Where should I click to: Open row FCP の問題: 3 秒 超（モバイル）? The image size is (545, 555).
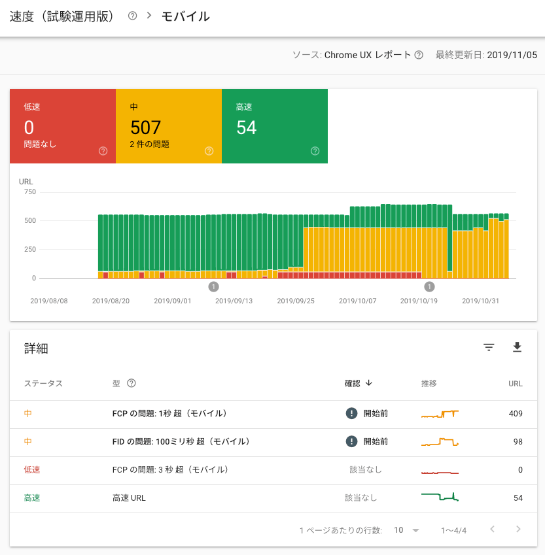[x=273, y=470]
